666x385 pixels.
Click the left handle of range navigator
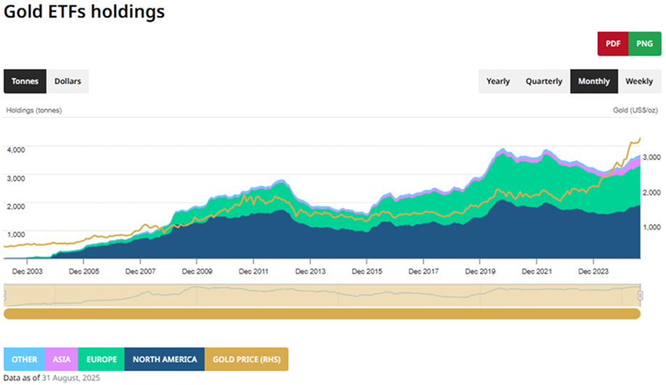click(6, 295)
